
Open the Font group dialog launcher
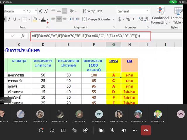[47, 27]
